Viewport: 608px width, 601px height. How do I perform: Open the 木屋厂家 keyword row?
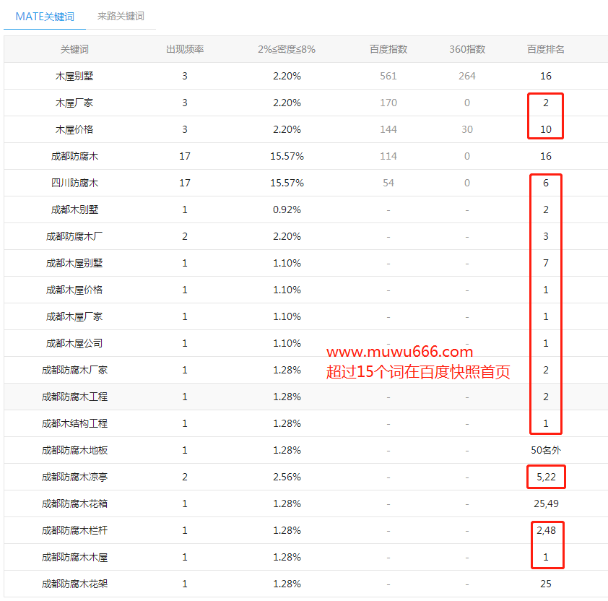74,103
